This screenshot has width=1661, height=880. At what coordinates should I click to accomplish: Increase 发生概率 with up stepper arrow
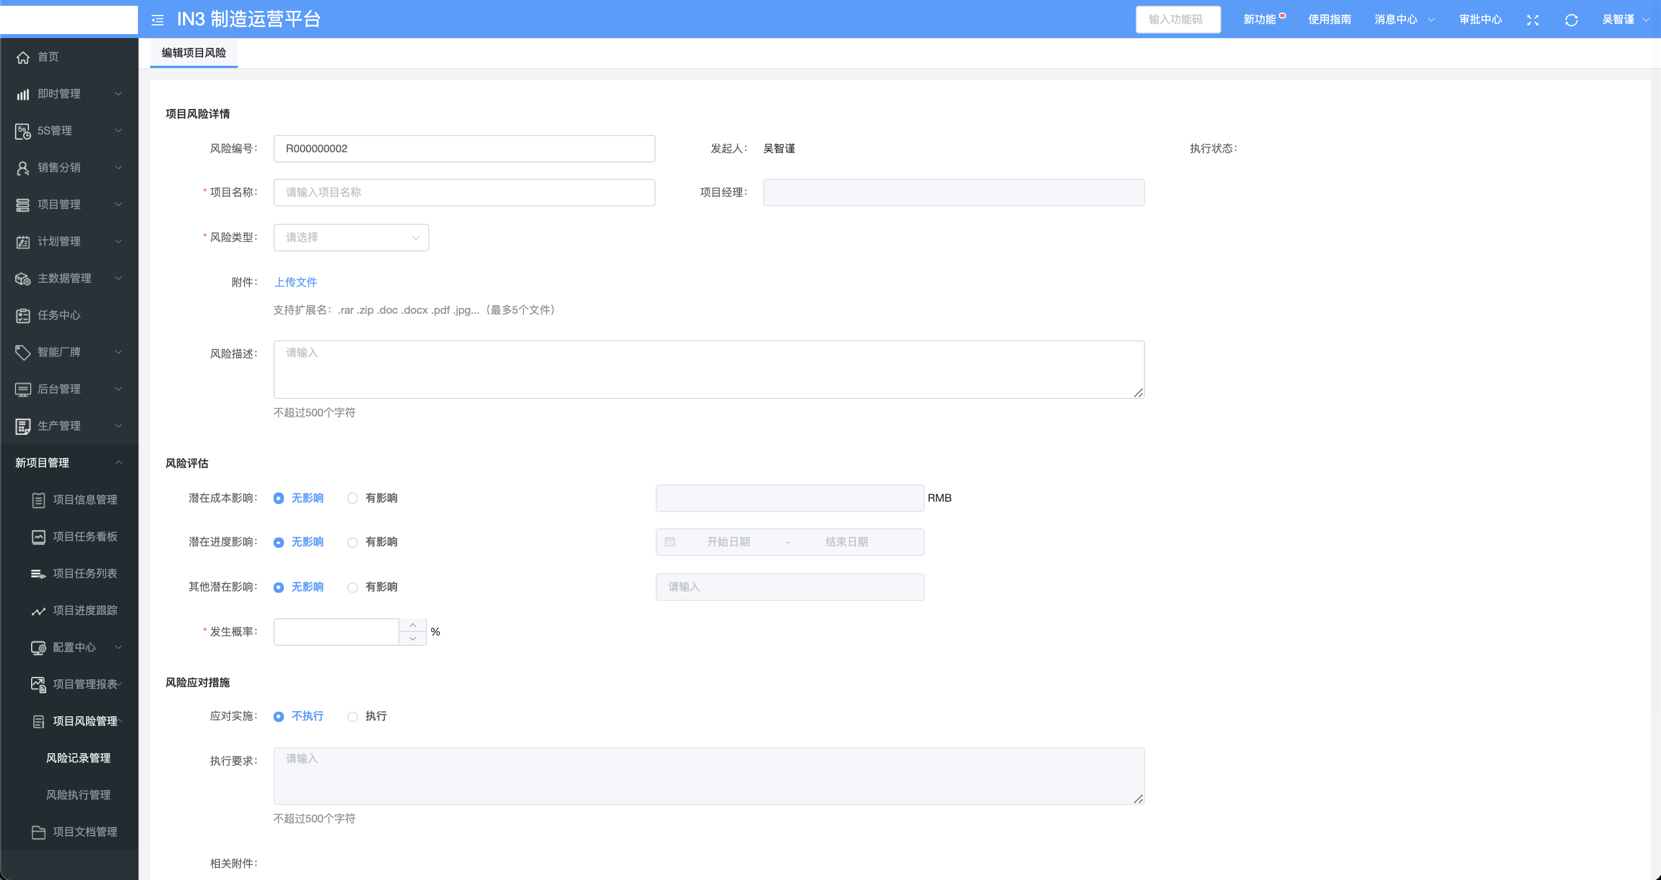coord(413,625)
